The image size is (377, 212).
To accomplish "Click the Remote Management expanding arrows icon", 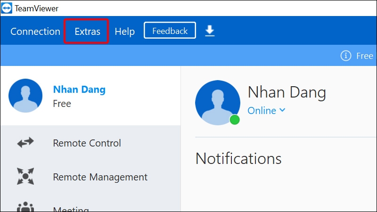I will click(x=25, y=176).
